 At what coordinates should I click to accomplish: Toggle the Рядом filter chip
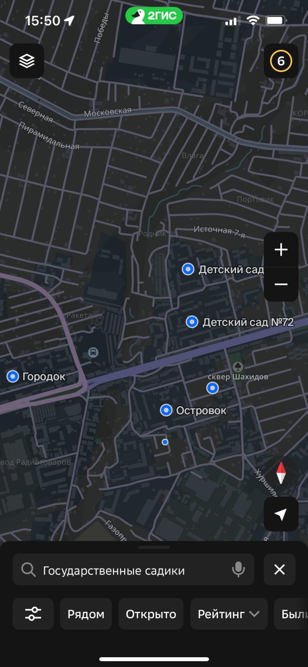pos(86,614)
